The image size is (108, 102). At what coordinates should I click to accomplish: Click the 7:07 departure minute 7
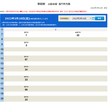[x=26, y=35]
